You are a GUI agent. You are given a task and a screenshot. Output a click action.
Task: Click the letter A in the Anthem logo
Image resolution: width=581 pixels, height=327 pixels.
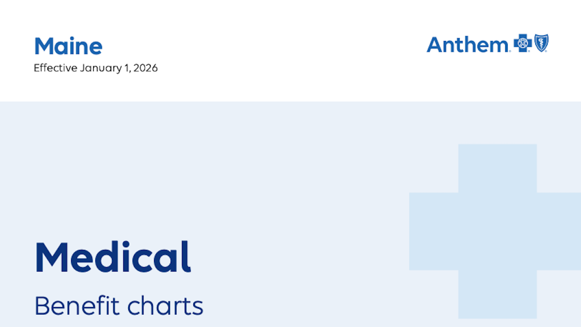(x=435, y=45)
